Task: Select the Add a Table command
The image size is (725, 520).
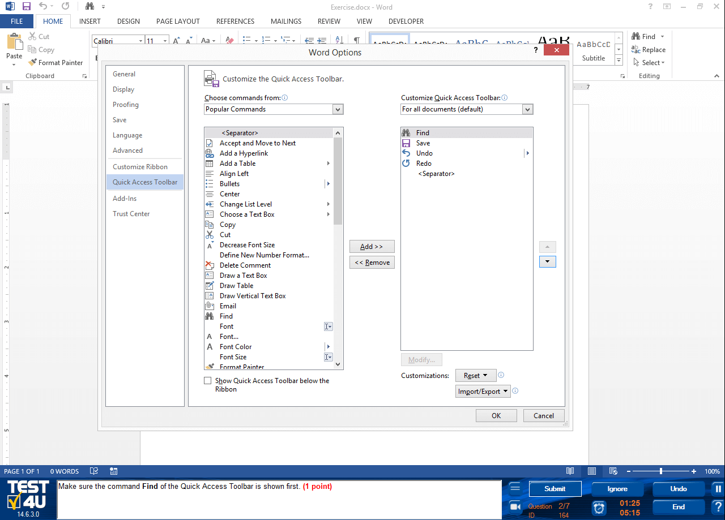Action: (x=269, y=164)
